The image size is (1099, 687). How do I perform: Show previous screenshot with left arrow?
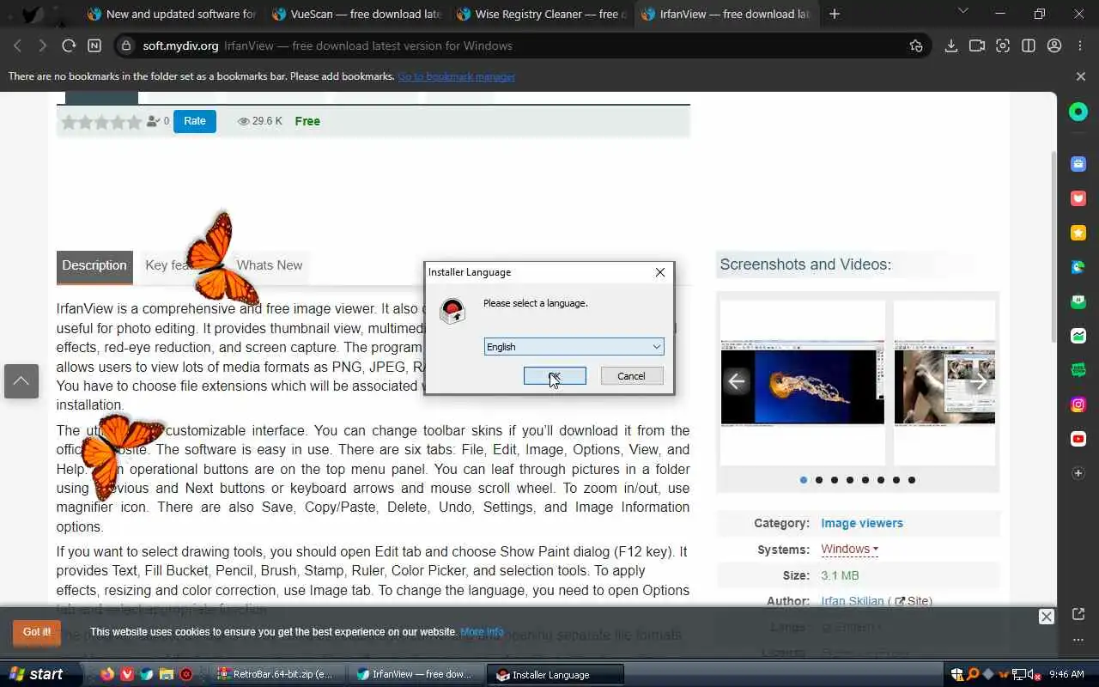pos(737,382)
